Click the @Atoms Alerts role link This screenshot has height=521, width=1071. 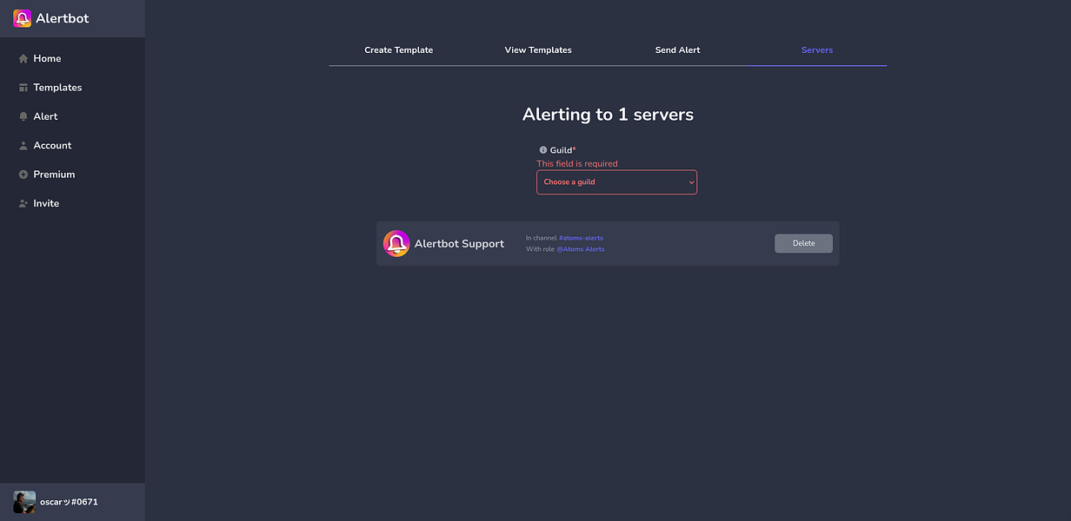click(581, 248)
